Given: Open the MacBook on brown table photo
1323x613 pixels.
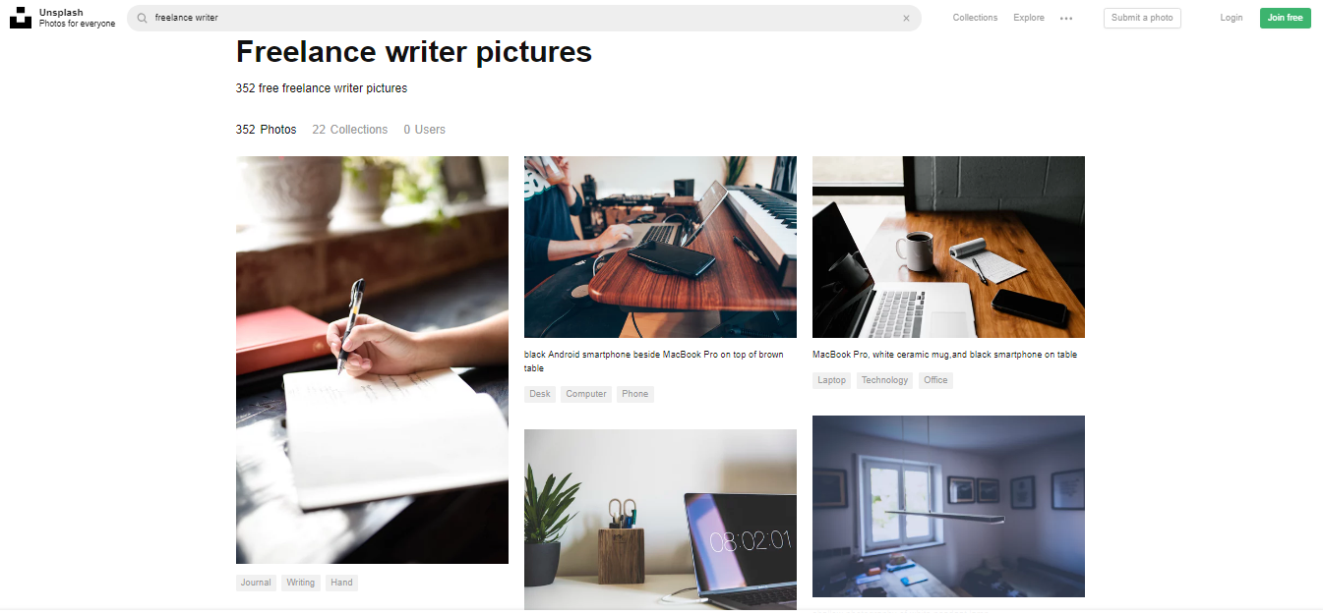Looking at the screenshot, I should coord(660,247).
